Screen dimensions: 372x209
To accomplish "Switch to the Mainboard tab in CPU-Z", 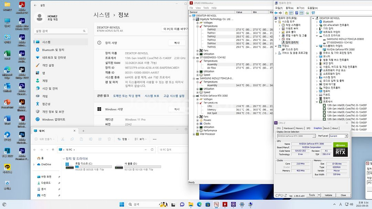I will pyautogui.click(x=289, y=128).
